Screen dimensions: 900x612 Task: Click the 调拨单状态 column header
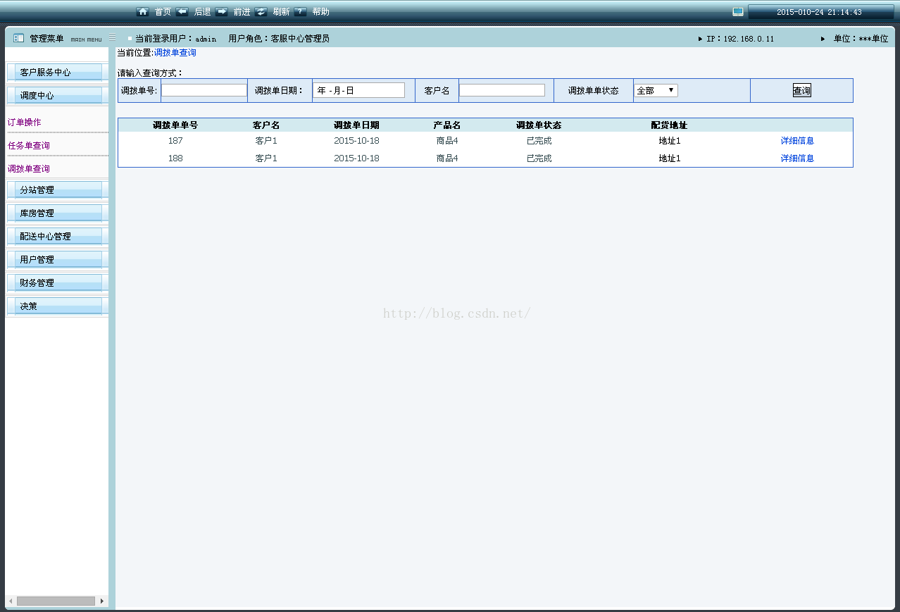click(539, 125)
